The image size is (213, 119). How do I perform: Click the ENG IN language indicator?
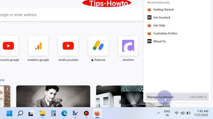click(167, 113)
